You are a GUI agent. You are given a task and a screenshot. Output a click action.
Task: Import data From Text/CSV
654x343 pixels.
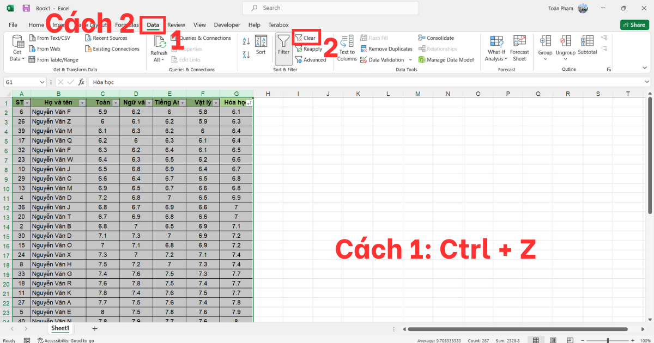pyautogui.click(x=50, y=38)
